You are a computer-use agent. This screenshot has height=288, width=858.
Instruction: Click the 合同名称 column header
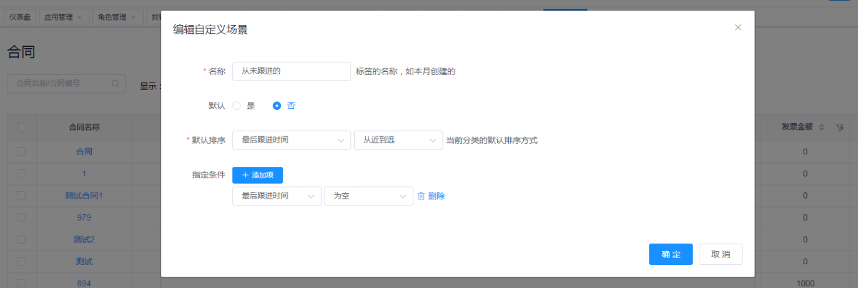coord(84,127)
